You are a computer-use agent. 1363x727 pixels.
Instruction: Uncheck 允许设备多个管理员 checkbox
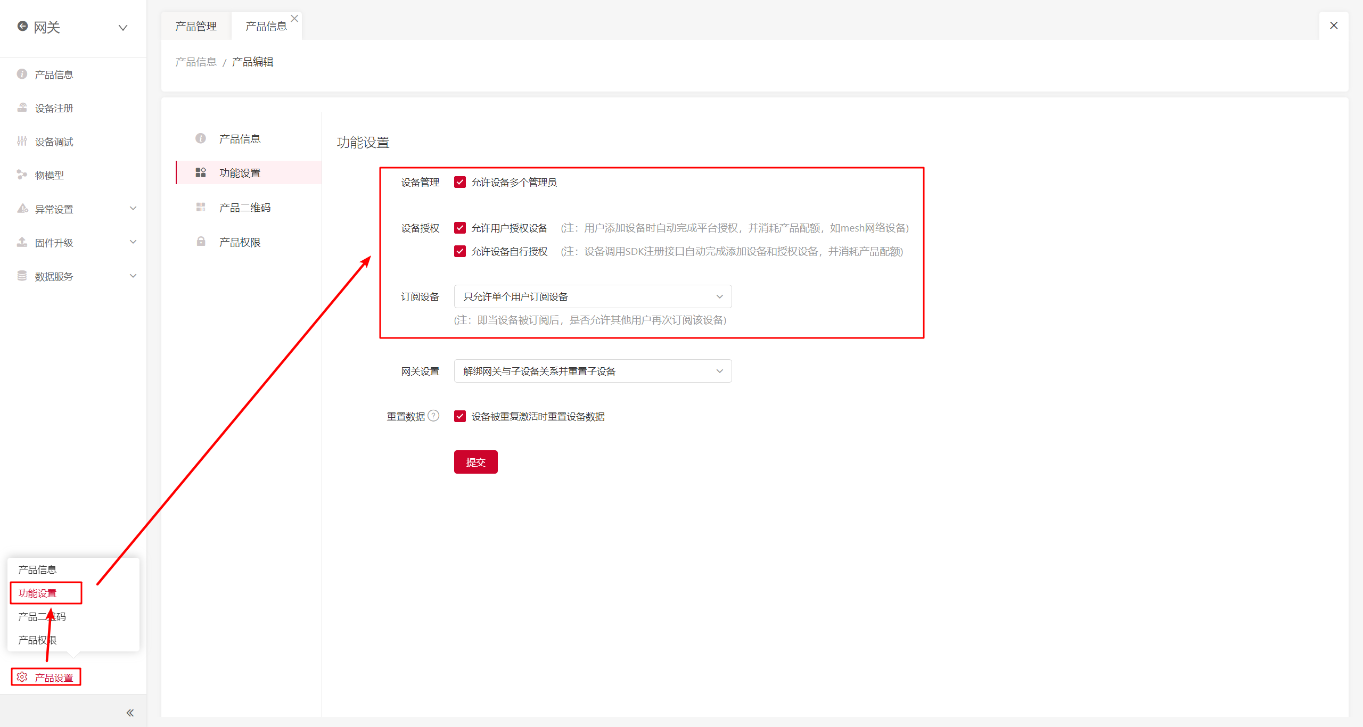click(460, 182)
